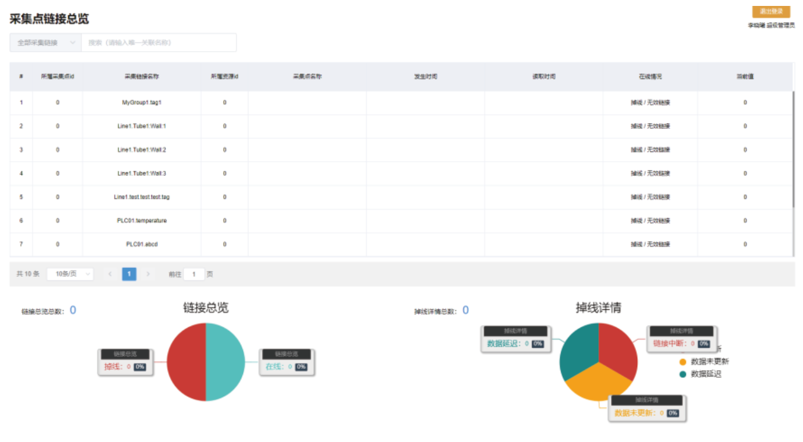Click the teal 在线 slice in 链接总览 pie
Viewport: 803px width, 442px height.
click(225, 362)
